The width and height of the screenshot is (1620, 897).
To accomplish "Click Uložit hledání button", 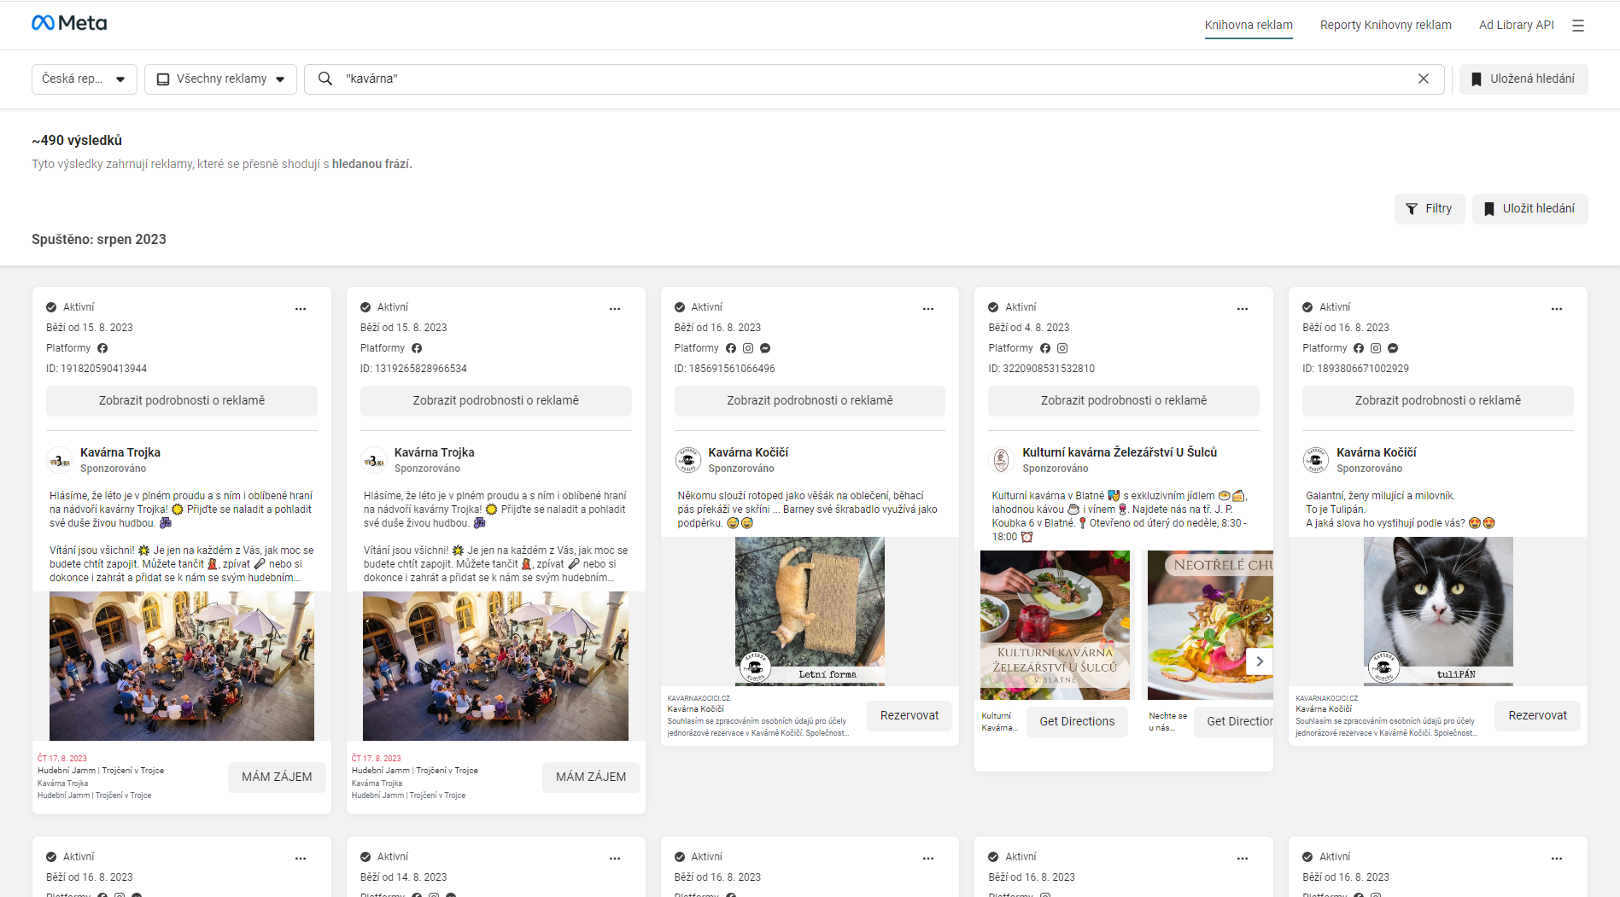I will point(1530,209).
